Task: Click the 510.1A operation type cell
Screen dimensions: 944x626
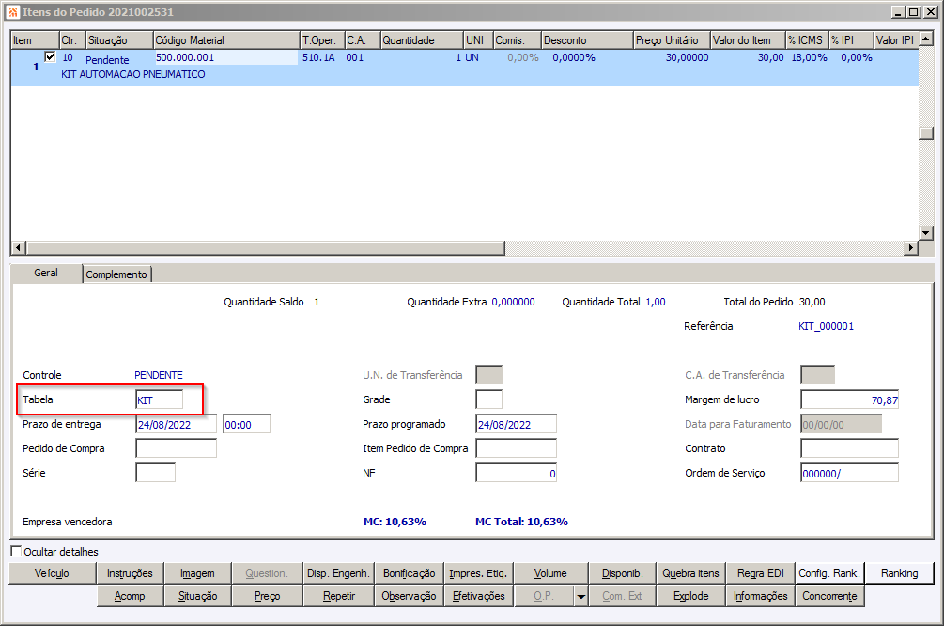Action: 318,58
